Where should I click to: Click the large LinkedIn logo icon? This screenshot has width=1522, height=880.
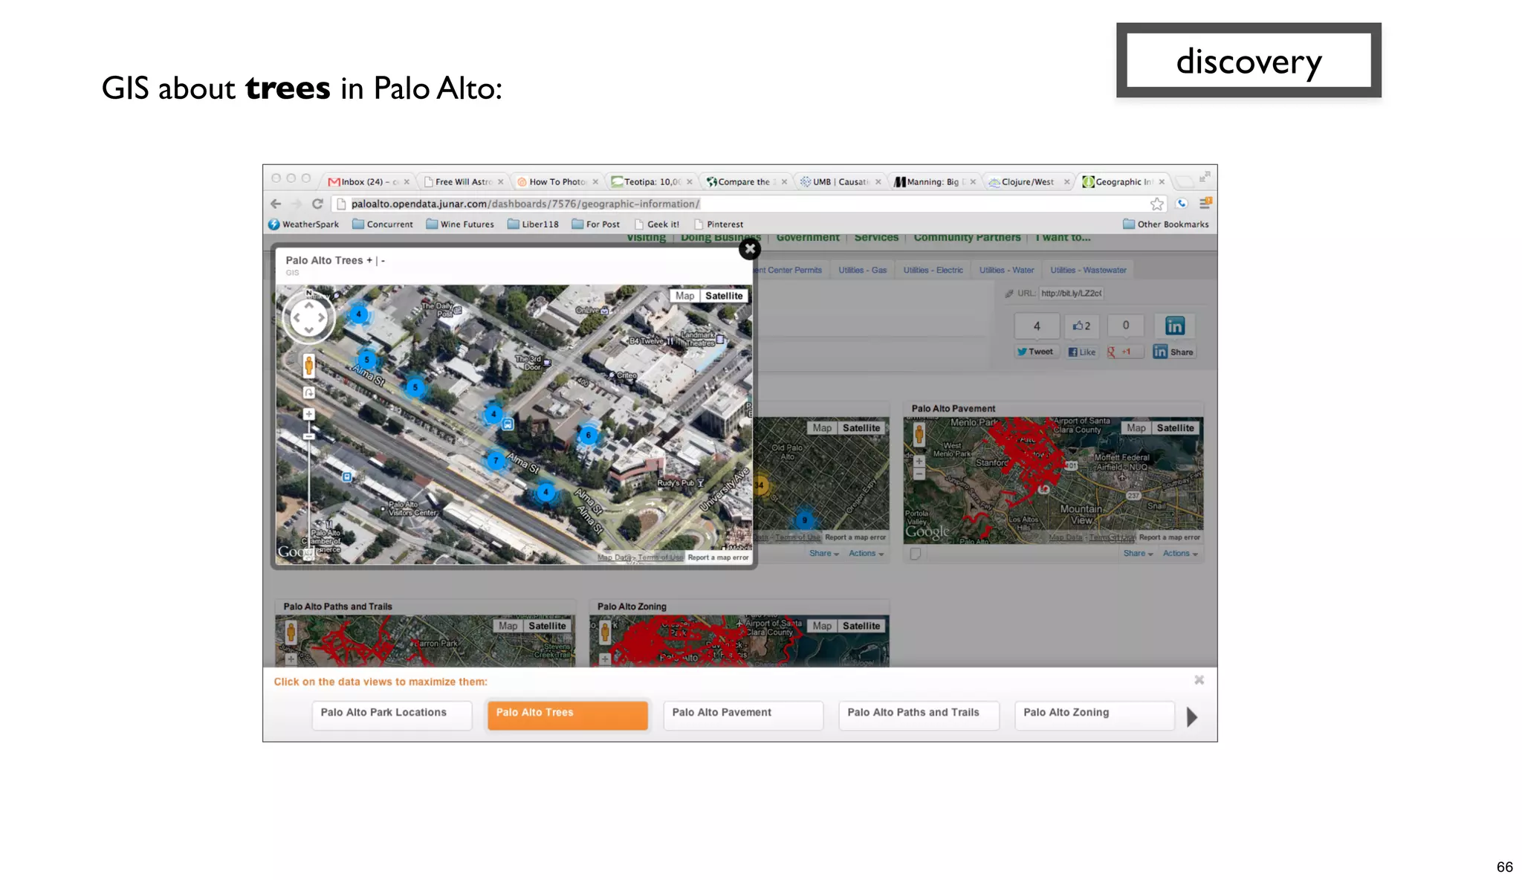1174,326
